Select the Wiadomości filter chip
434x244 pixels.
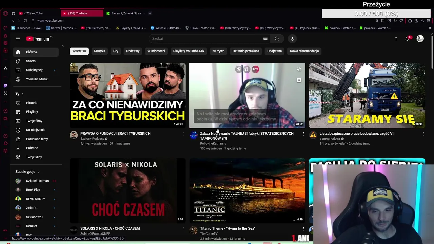[x=156, y=51]
